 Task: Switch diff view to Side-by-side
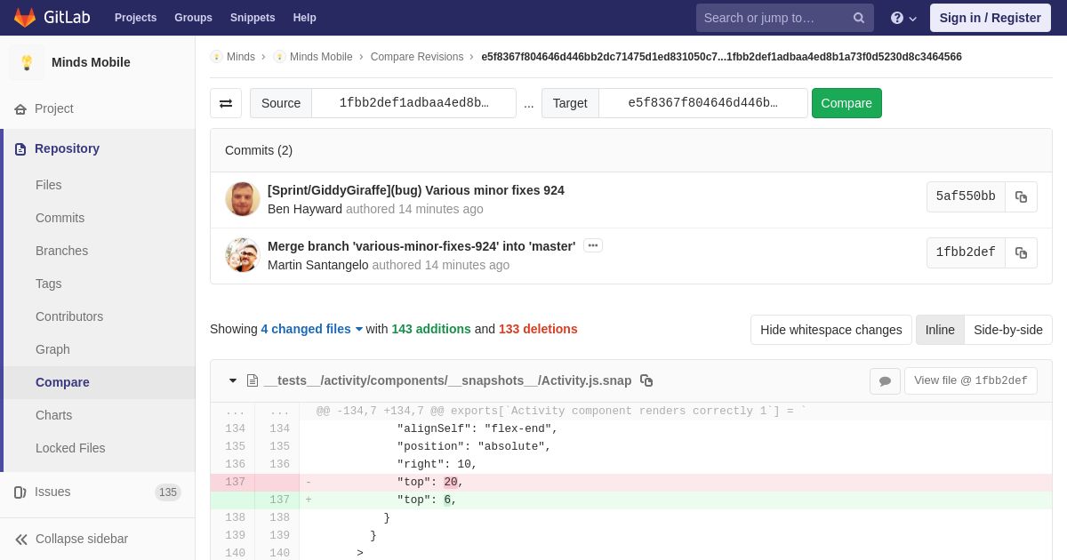pyautogui.click(x=1007, y=330)
